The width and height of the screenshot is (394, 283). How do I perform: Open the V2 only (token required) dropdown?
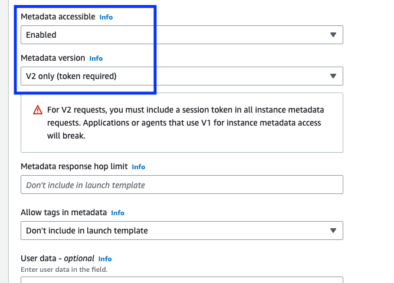coord(182,76)
